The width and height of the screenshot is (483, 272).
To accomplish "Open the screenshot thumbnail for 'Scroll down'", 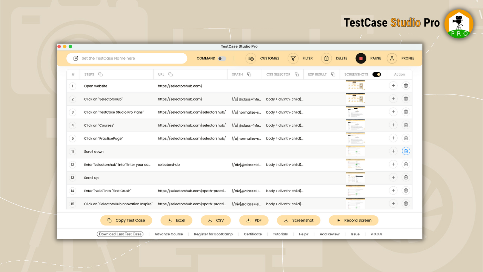I will [355, 151].
